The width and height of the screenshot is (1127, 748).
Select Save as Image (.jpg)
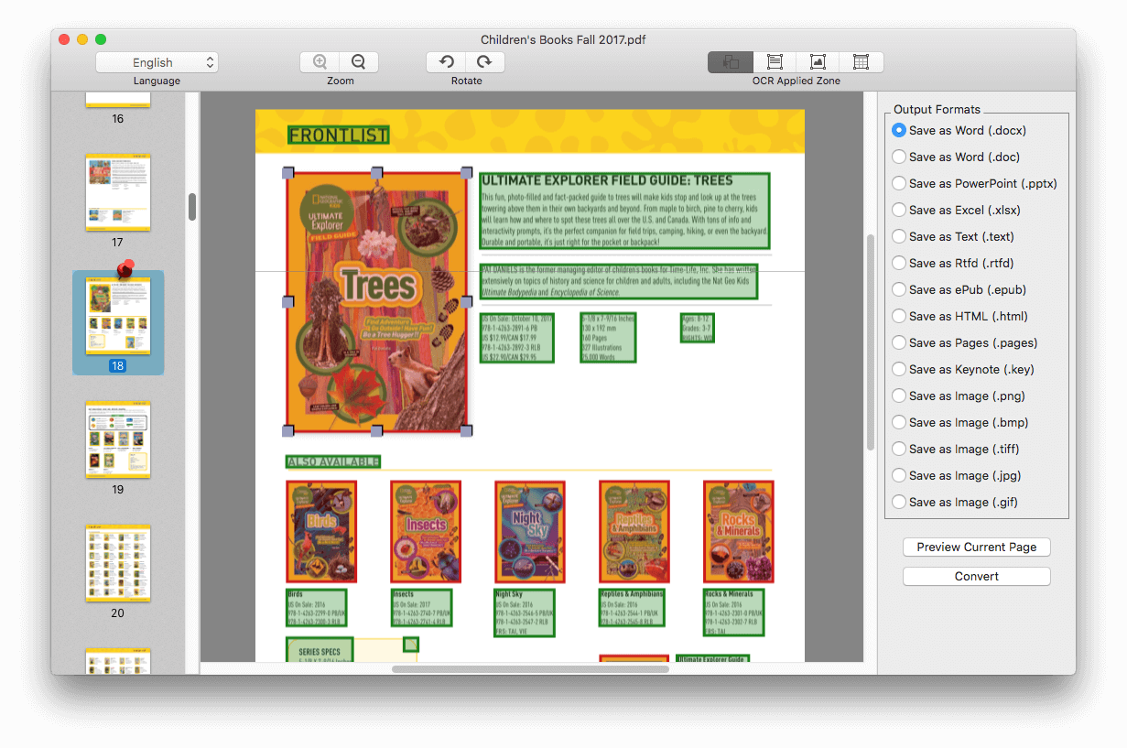pos(957,475)
